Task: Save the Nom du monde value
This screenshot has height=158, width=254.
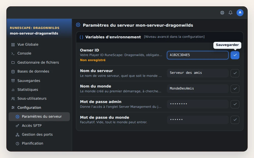Action: click(x=235, y=89)
